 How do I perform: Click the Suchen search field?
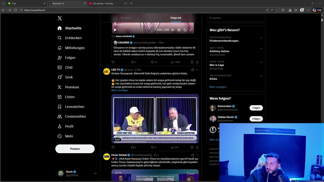coord(236,18)
